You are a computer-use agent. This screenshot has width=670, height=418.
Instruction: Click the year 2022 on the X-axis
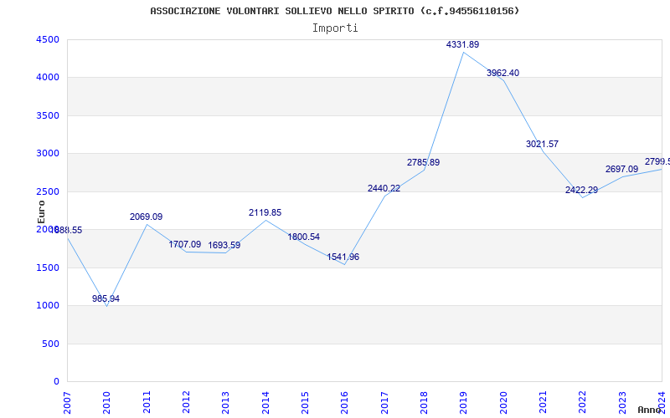pos(582,402)
